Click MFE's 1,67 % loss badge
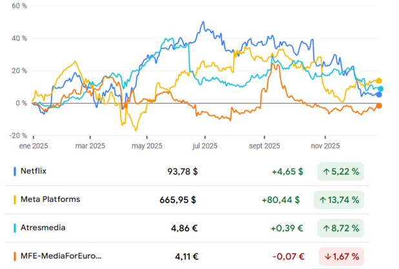 (339, 257)
